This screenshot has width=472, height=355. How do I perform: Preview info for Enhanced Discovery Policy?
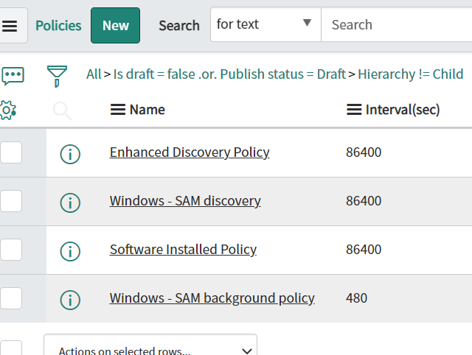pyautogui.click(x=69, y=153)
